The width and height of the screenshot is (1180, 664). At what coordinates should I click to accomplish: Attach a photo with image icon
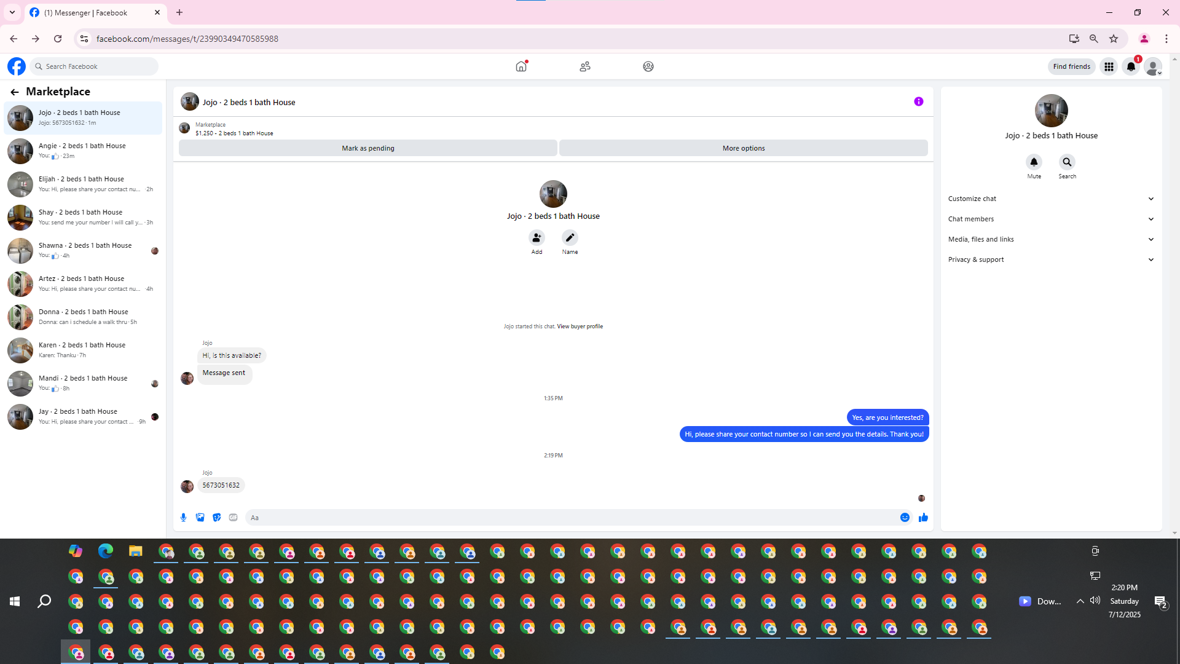pyautogui.click(x=200, y=518)
